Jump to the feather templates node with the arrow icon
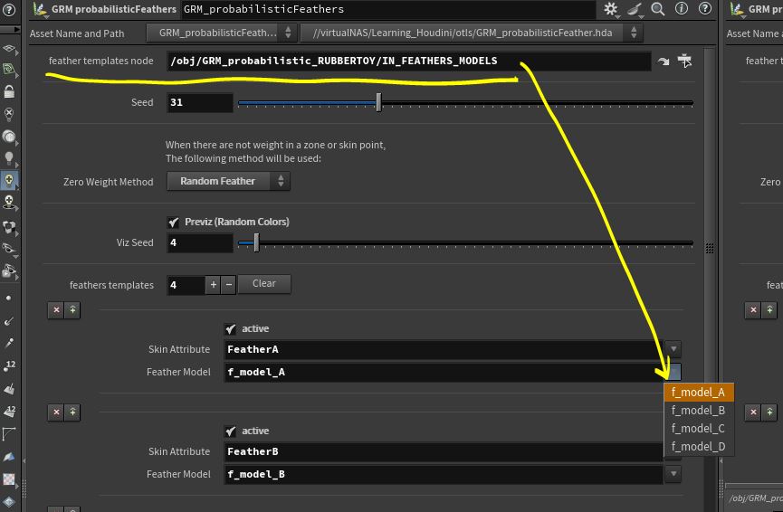Viewport: 783px width, 512px height. click(664, 62)
